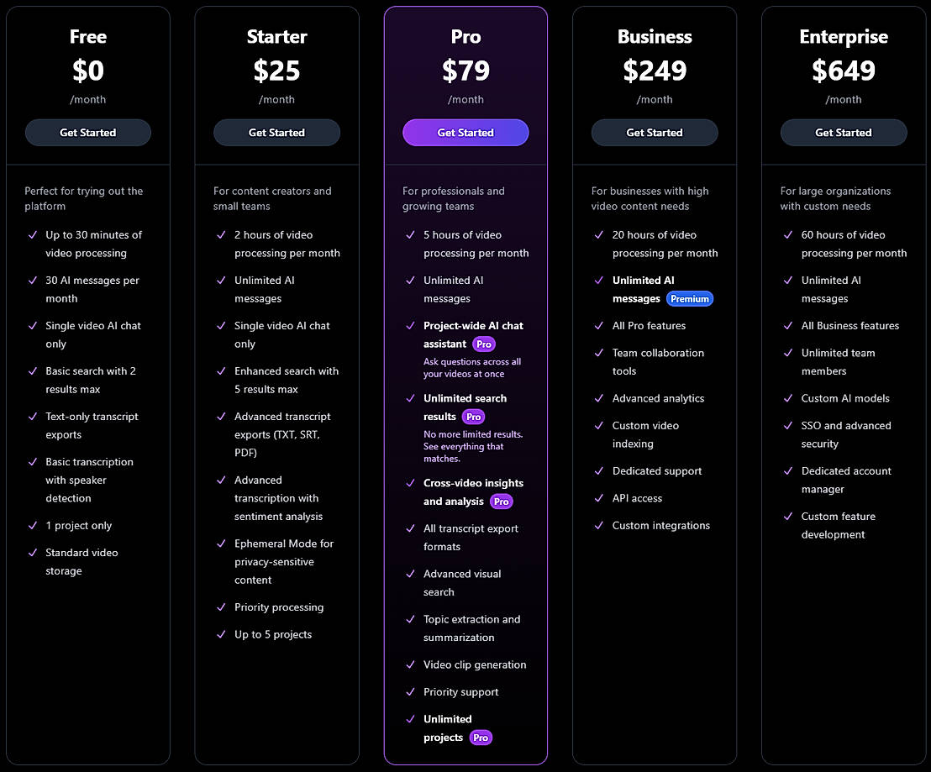Image resolution: width=931 pixels, height=772 pixels.
Task: Select the checkmark next to Dedicated support
Action: 599,471
